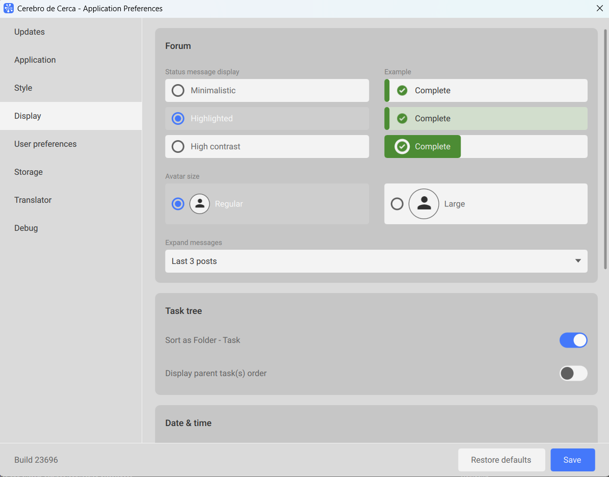Disable the Sort as Folder - Task toggle
Screen dimensions: 609x477
click(x=573, y=340)
